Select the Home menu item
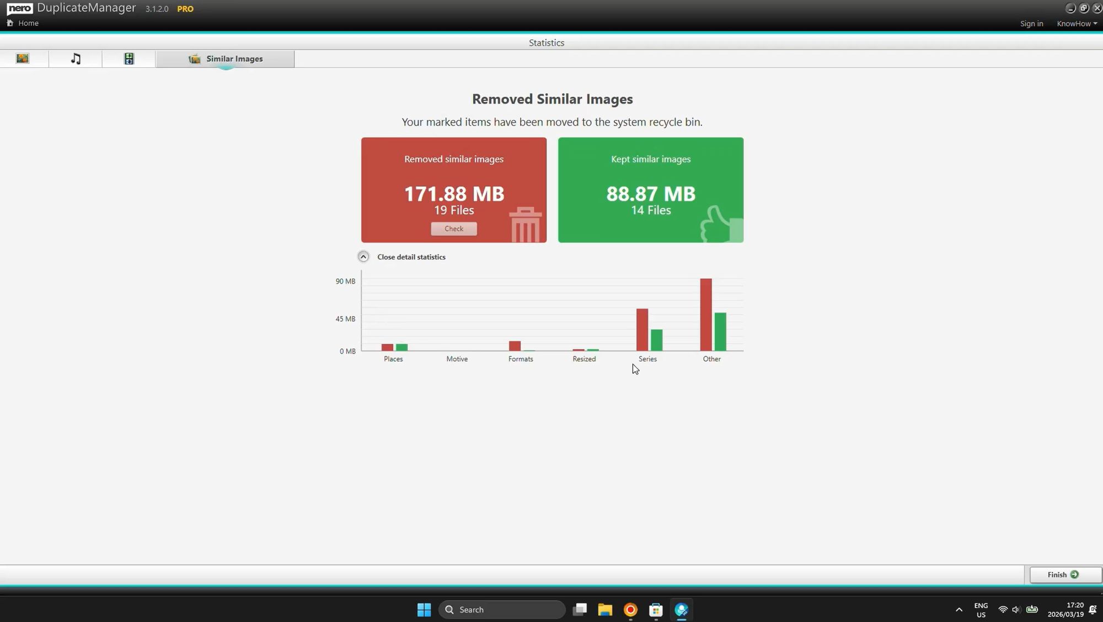Viewport: 1103px width, 622px height. 28,23
